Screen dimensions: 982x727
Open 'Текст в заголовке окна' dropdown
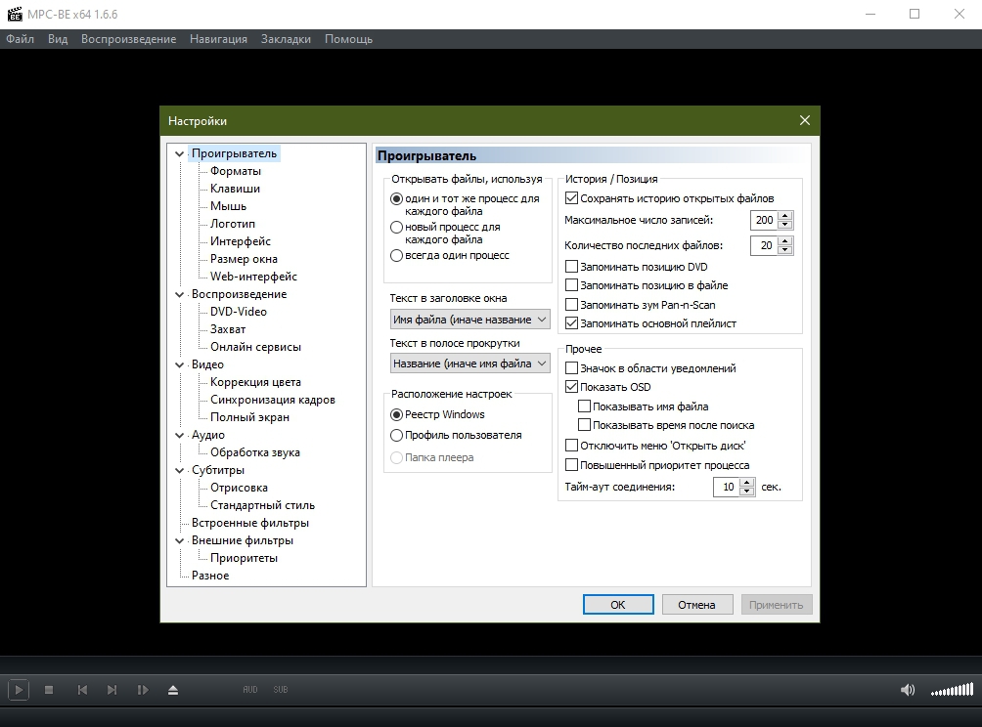pyautogui.click(x=469, y=320)
